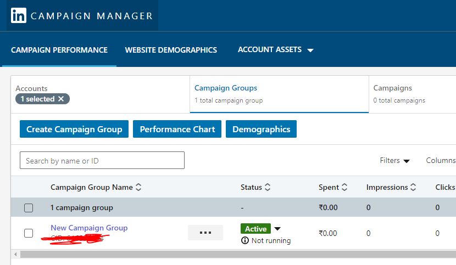Switch to Campaign Performance tab
Viewport: 456px width, 265px height.
59,50
